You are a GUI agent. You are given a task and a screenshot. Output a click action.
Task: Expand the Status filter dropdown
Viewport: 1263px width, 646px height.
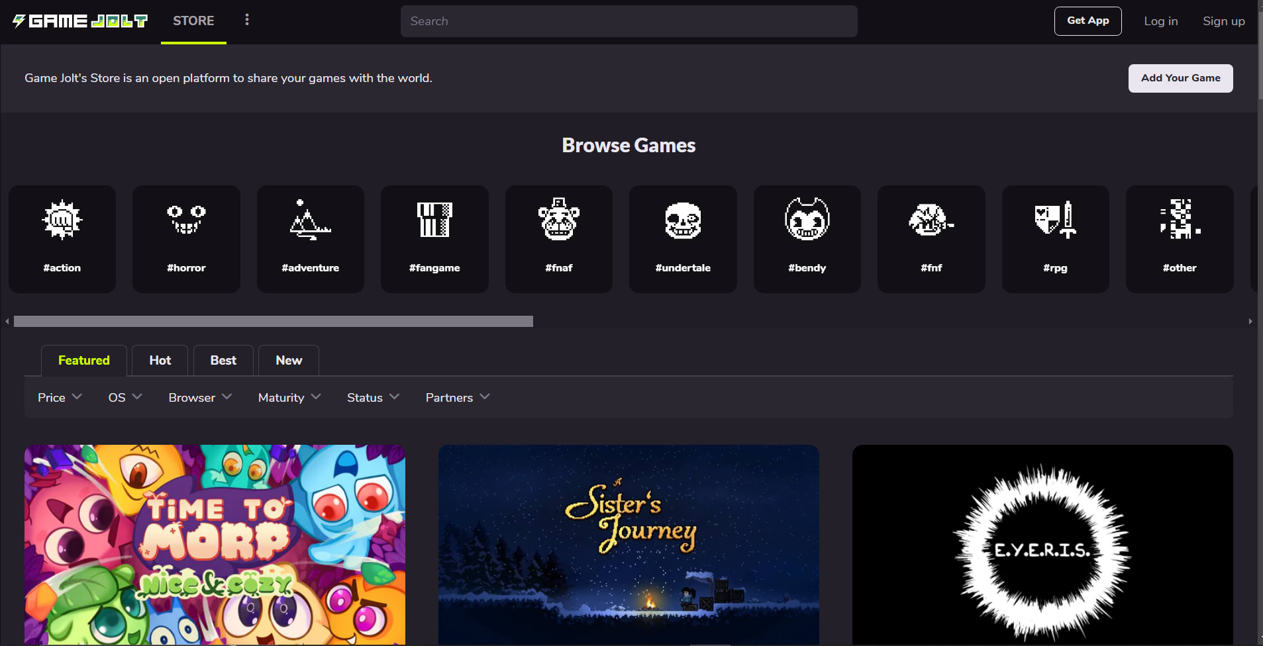click(374, 397)
